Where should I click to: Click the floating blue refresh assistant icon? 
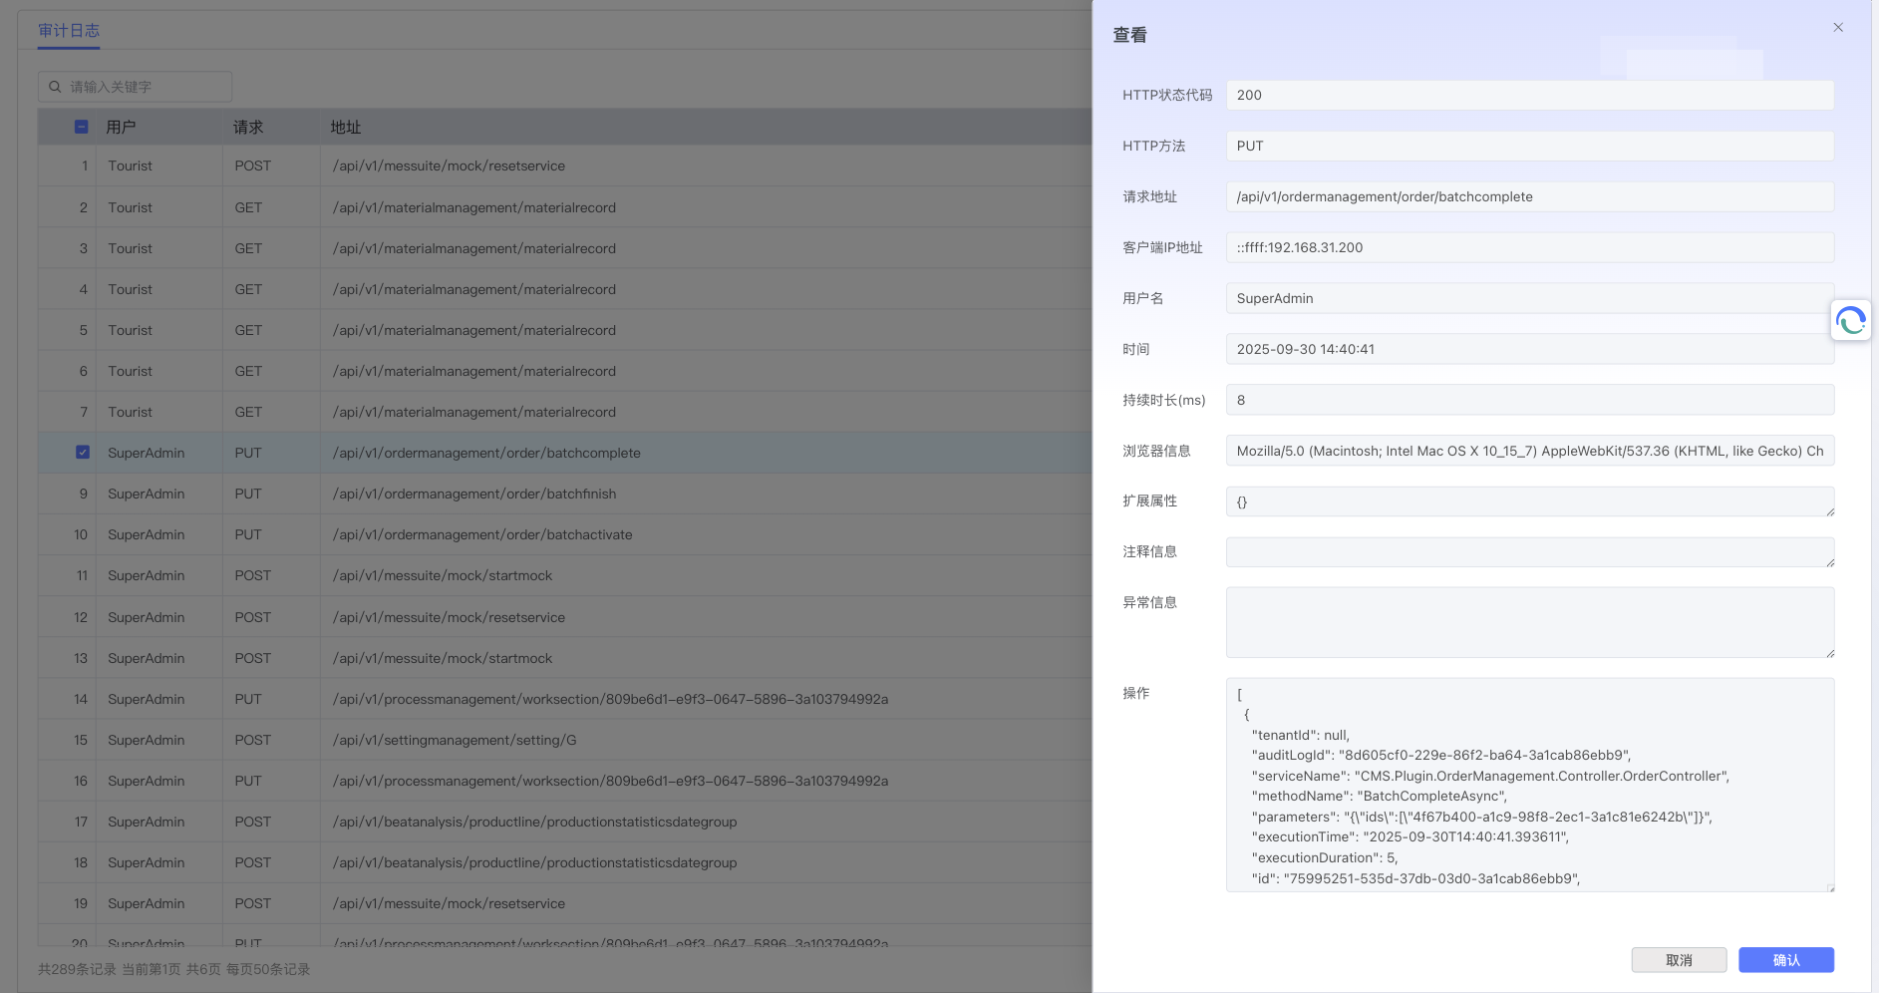point(1850,321)
